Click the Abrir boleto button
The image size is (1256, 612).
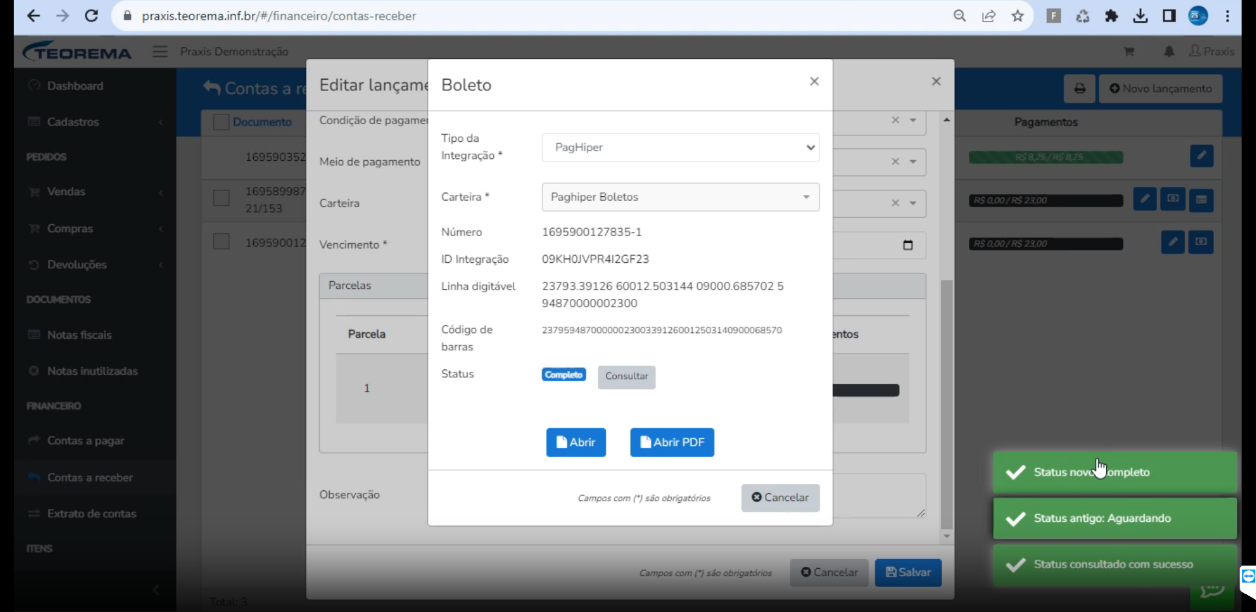click(x=576, y=442)
